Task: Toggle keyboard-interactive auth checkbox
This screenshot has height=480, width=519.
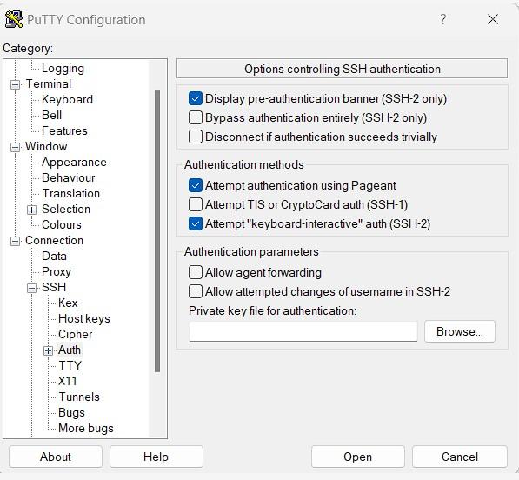Action: pyautogui.click(x=196, y=224)
